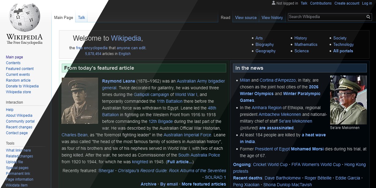Click Donate to Wikipedia

click(22, 86)
